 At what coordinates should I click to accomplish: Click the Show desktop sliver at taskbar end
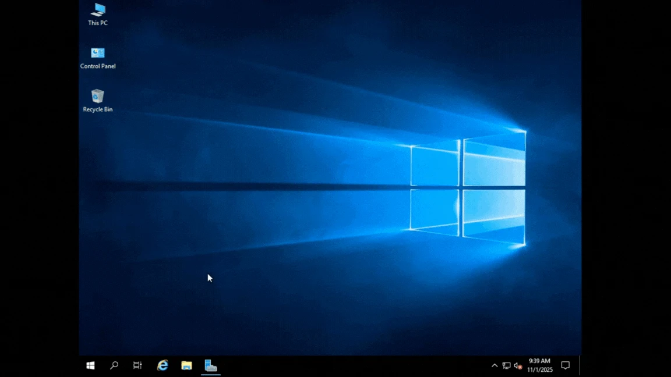(x=580, y=365)
